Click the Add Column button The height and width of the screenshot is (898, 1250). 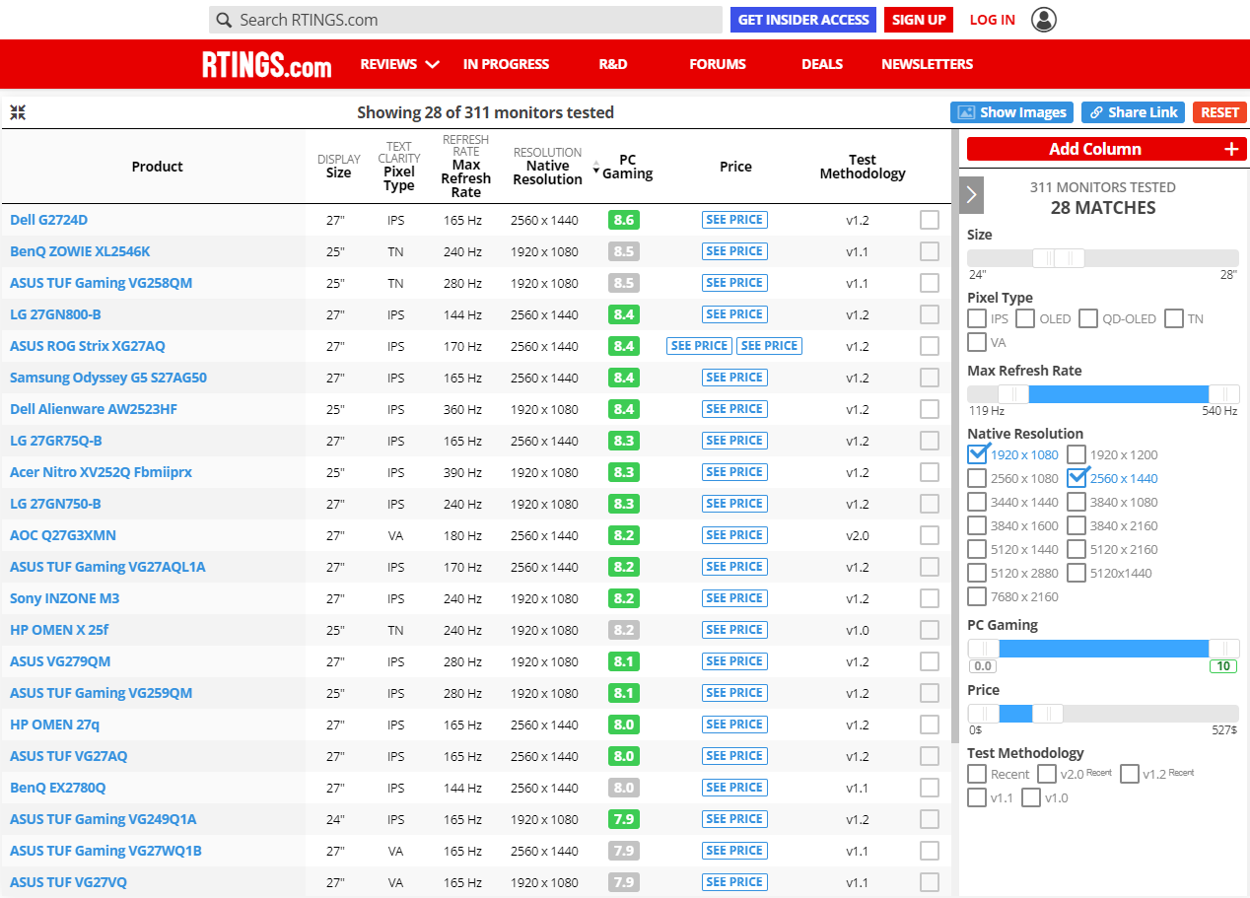(x=1106, y=149)
